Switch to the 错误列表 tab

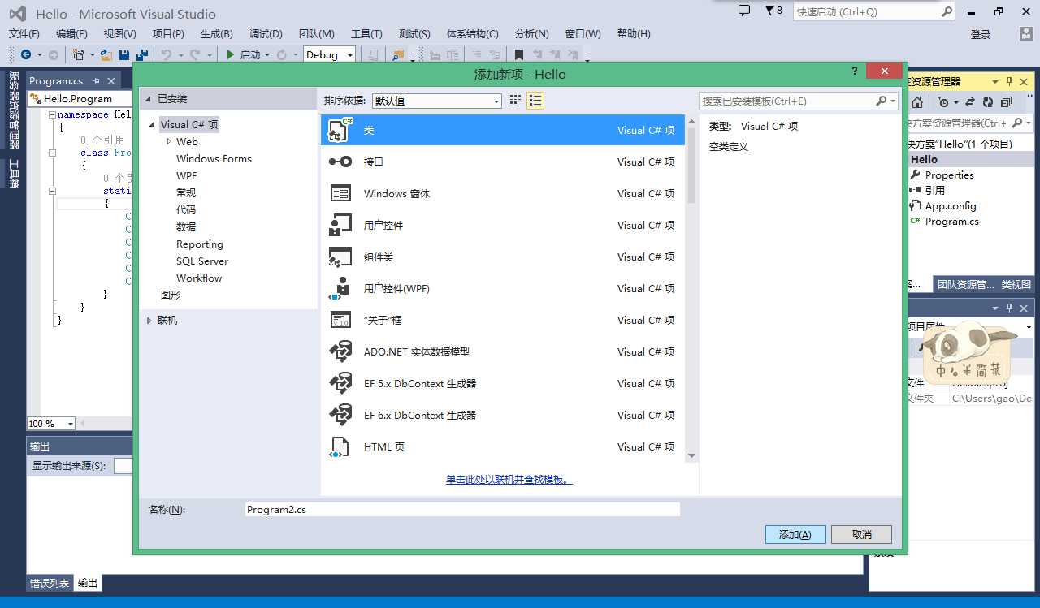50,583
